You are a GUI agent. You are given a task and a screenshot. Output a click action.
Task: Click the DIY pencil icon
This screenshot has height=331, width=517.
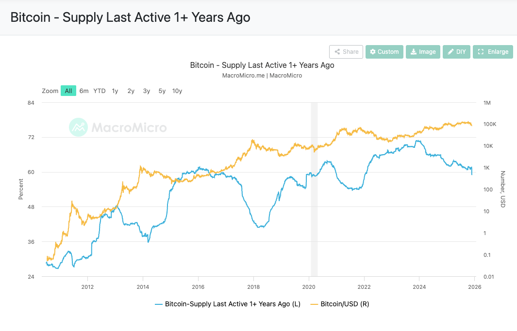click(x=450, y=52)
